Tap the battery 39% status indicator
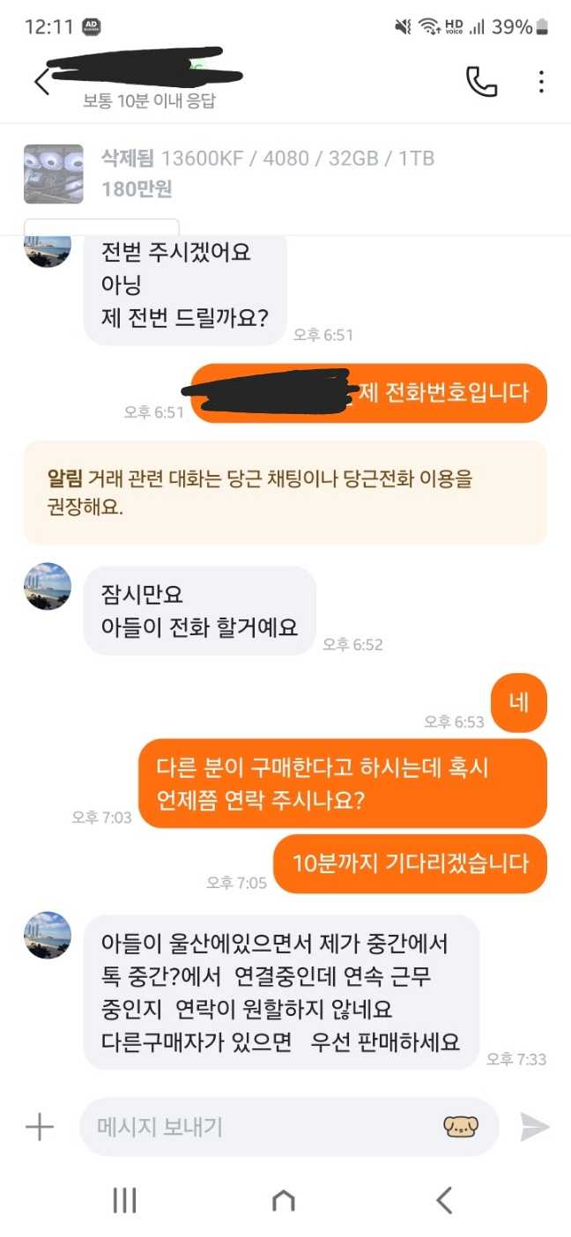This screenshot has width=571, height=1237. [x=520, y=26]
